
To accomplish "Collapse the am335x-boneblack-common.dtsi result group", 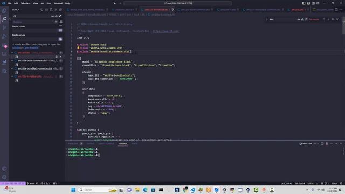I will coord(12,68).
